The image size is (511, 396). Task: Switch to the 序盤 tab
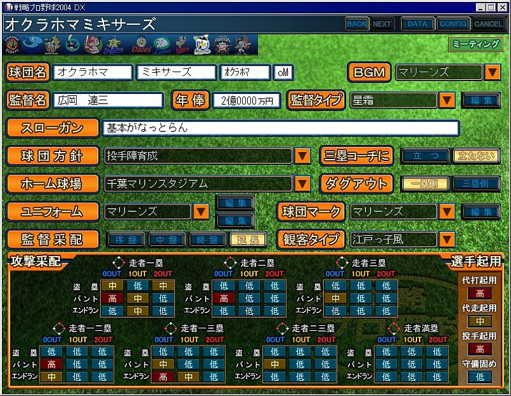point(126,240)
